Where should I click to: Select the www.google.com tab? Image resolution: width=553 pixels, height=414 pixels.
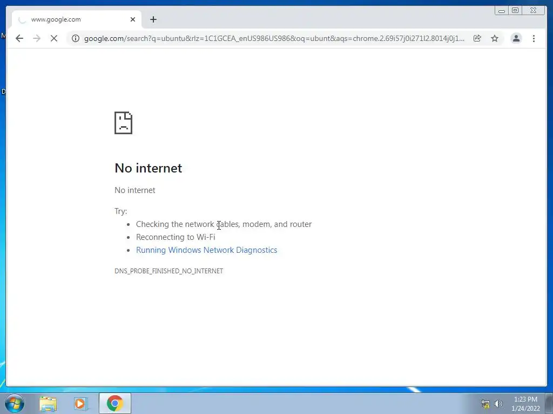77,19
